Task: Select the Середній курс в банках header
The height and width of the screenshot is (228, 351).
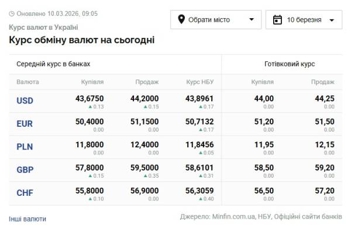Action: pos(53,64)
